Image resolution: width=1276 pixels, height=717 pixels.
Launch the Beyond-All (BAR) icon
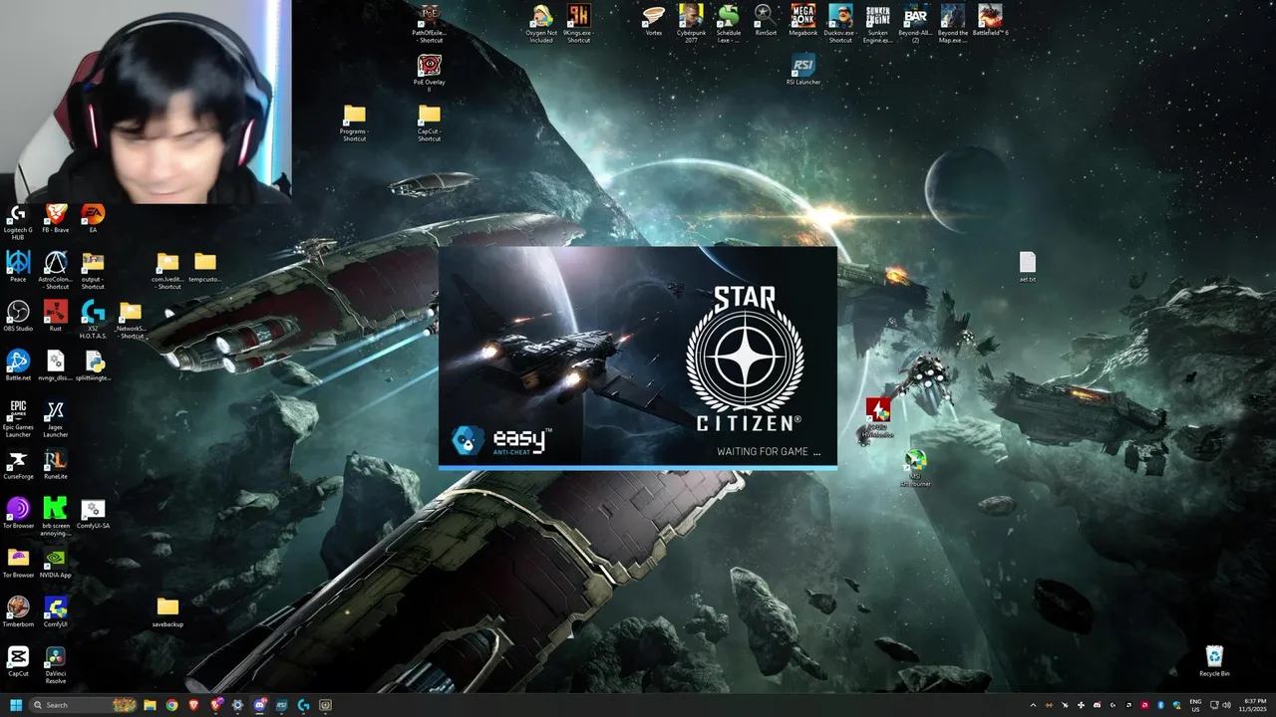tap(915, 23)
